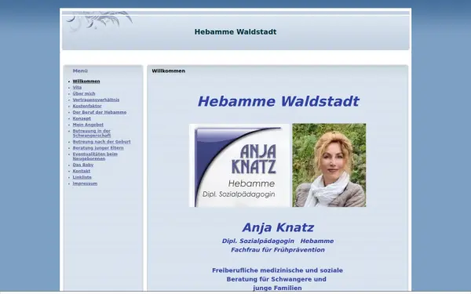The height and width of the screenshot is (294, 471).
Task: Open Der Beruf der Hebamme link
Action: 100,112
